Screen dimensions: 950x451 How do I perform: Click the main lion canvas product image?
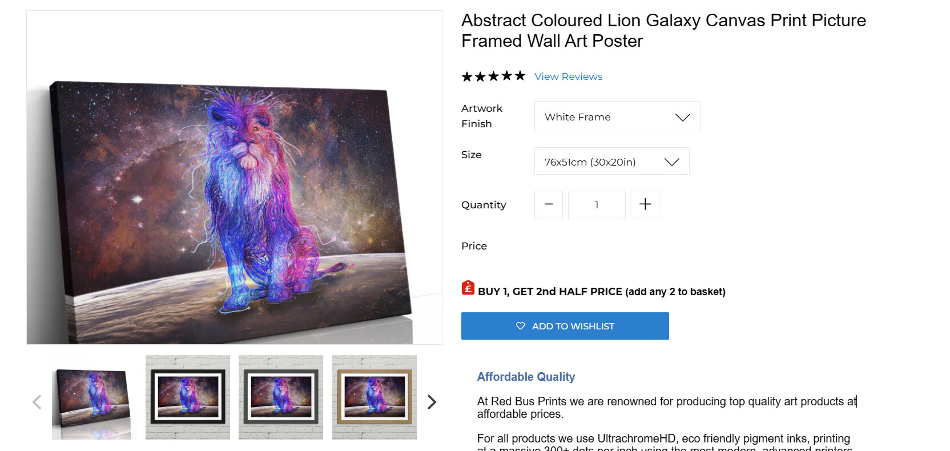click(x=234, y=194)
